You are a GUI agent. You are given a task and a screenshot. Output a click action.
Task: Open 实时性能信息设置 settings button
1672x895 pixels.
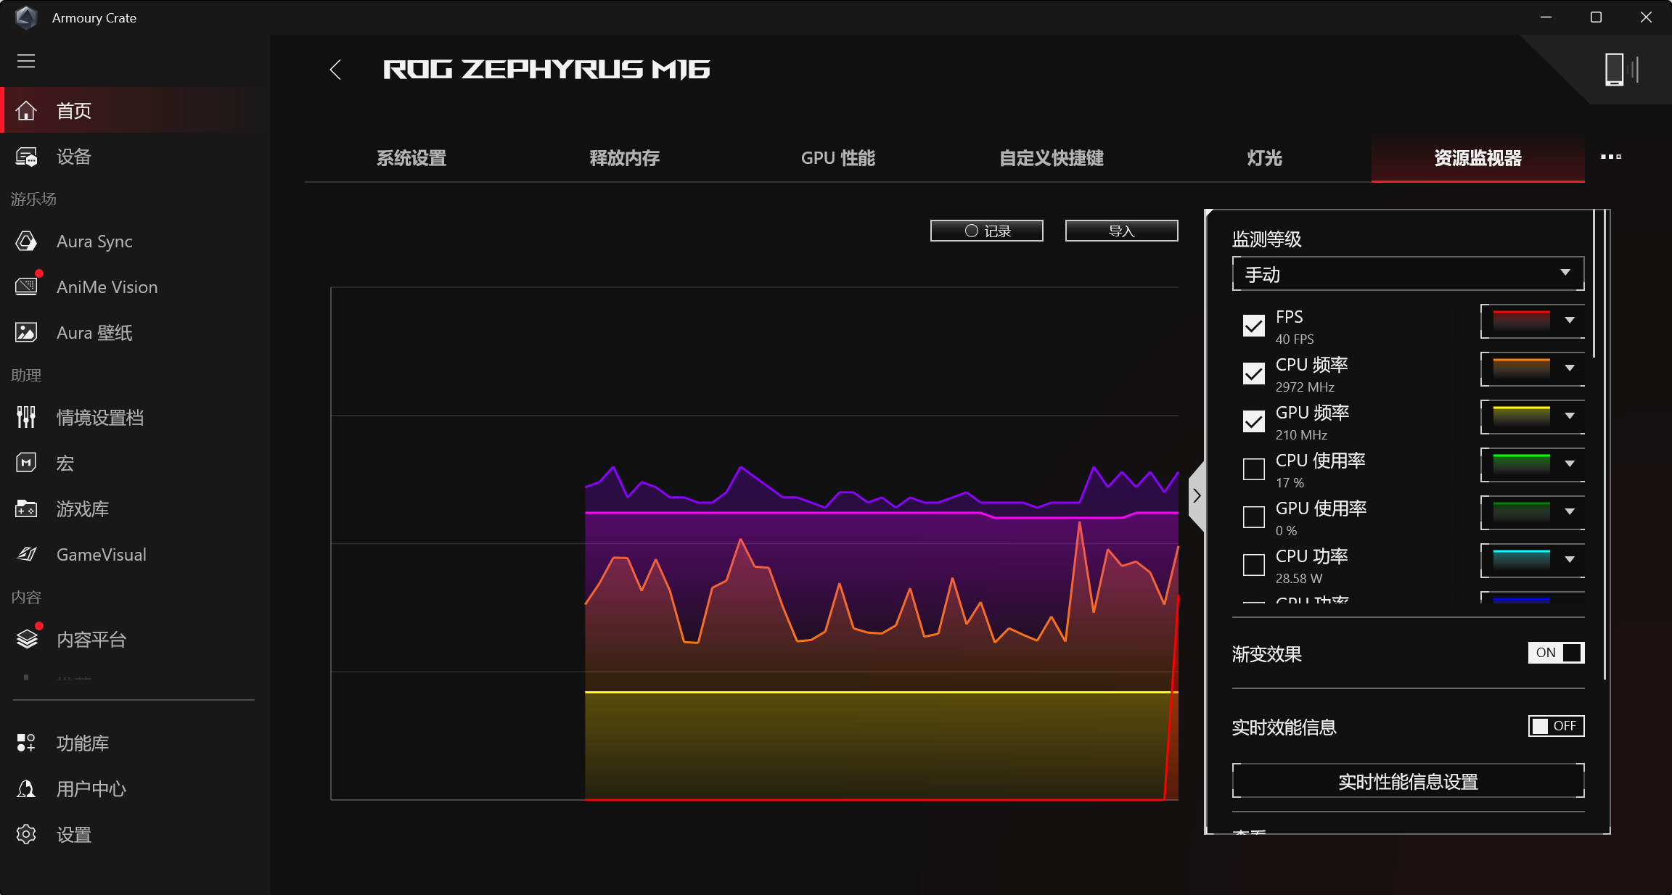coord(1408,781)
